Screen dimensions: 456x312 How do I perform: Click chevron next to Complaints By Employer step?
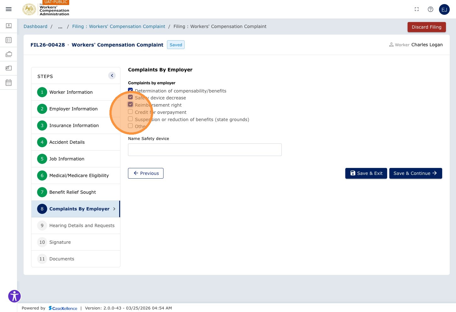[114, 209]
